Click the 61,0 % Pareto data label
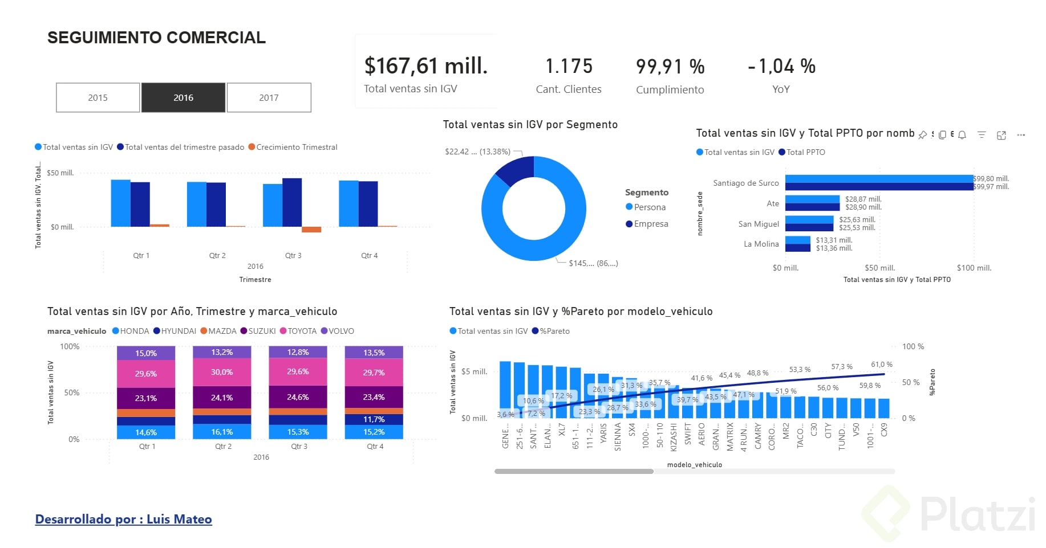 [882, 365]
